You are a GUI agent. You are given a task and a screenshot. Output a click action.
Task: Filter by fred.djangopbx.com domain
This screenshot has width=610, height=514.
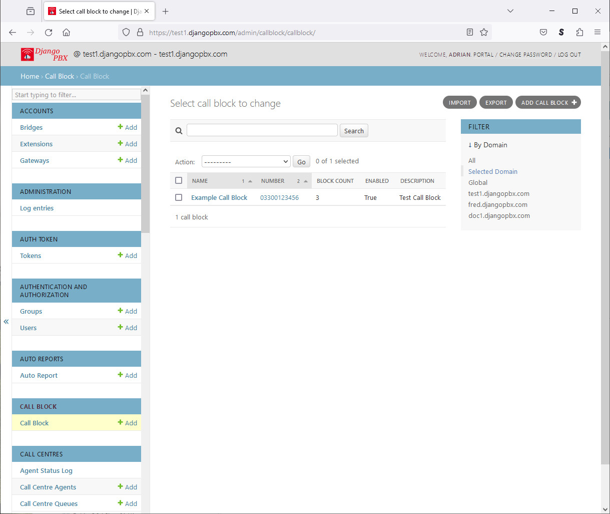point(497,204)
